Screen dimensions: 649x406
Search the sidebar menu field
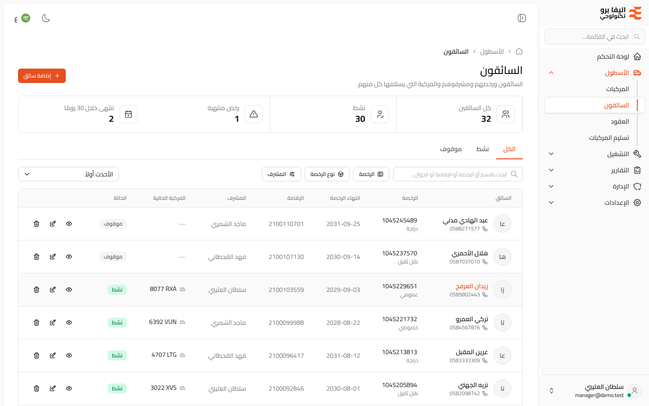595,37
